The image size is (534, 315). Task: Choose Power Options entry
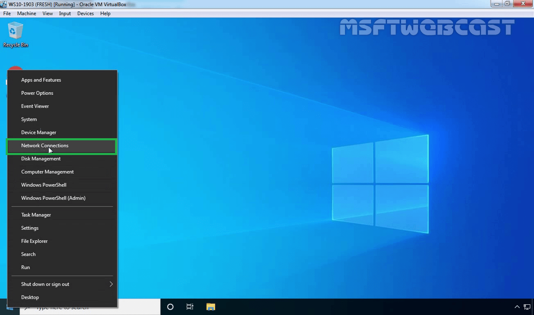pyautogui.click(x=62, y=93)
